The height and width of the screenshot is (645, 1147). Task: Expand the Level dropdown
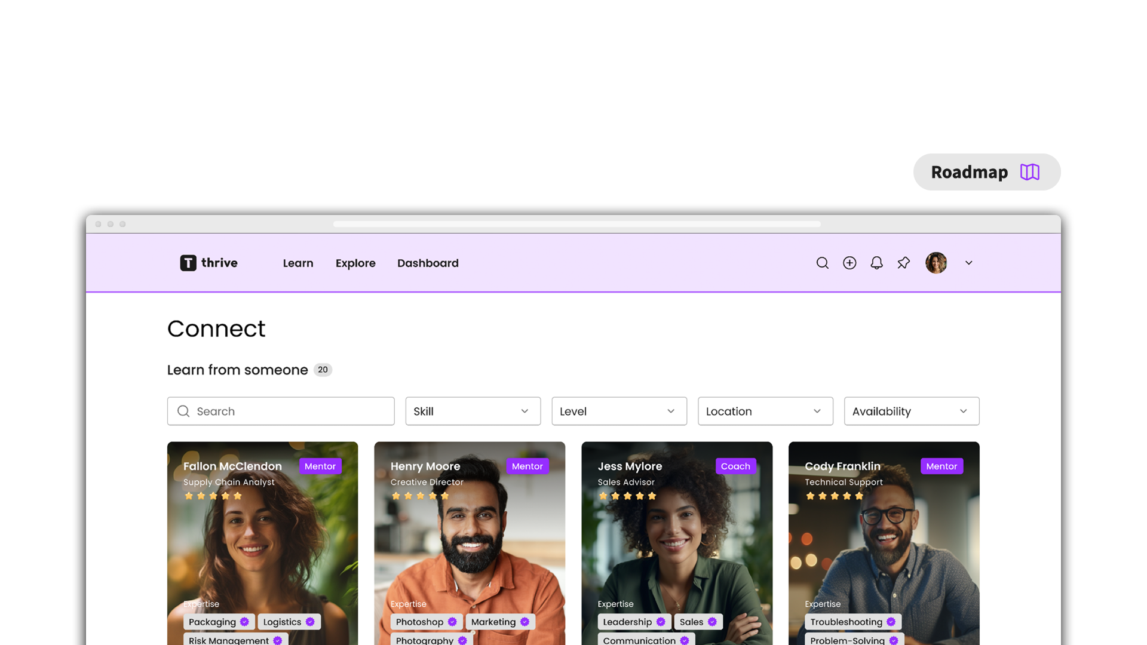tap(619, 411)
